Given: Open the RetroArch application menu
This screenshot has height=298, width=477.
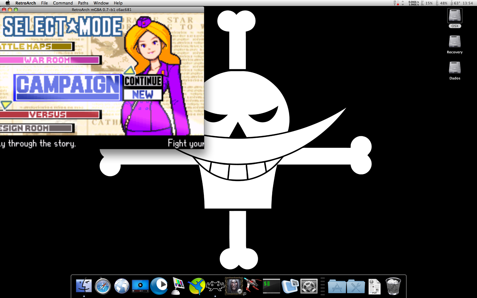Looking at the screenshot, I should tap(26, 3).
